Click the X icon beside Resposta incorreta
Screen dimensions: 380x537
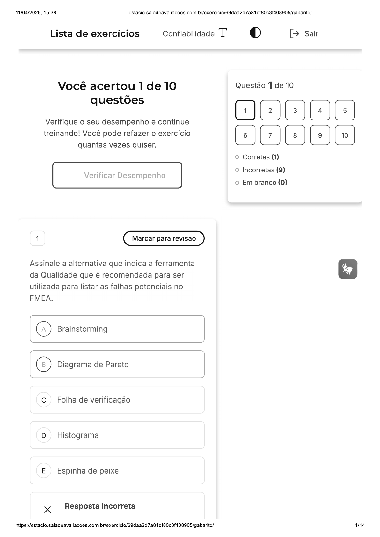47,510
